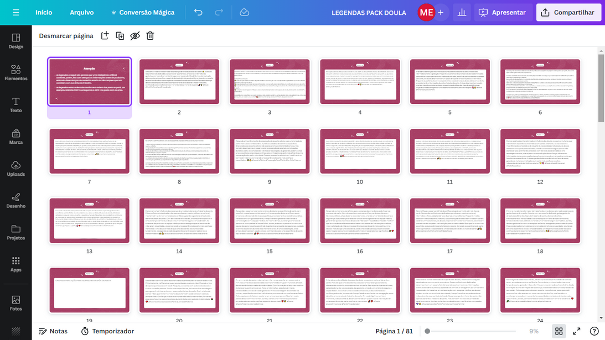This screenshot has height=340, width=605.
Task: Open the Notas panel
Action: click(53, 331)
